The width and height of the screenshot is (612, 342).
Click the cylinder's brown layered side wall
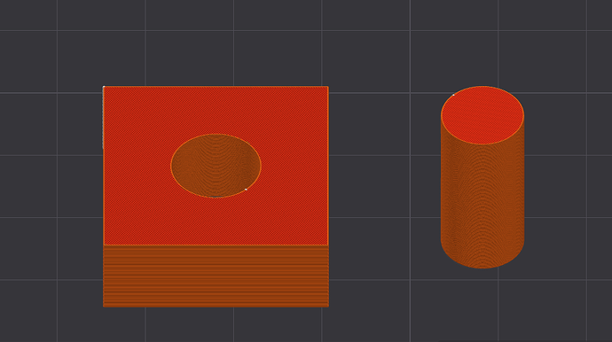pos(483,203)
